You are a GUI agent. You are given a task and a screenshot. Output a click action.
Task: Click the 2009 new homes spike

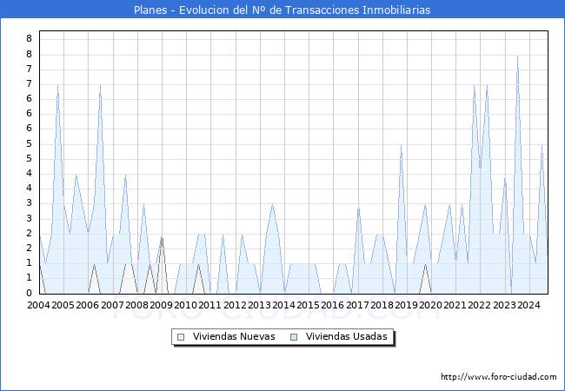[163, 237]
